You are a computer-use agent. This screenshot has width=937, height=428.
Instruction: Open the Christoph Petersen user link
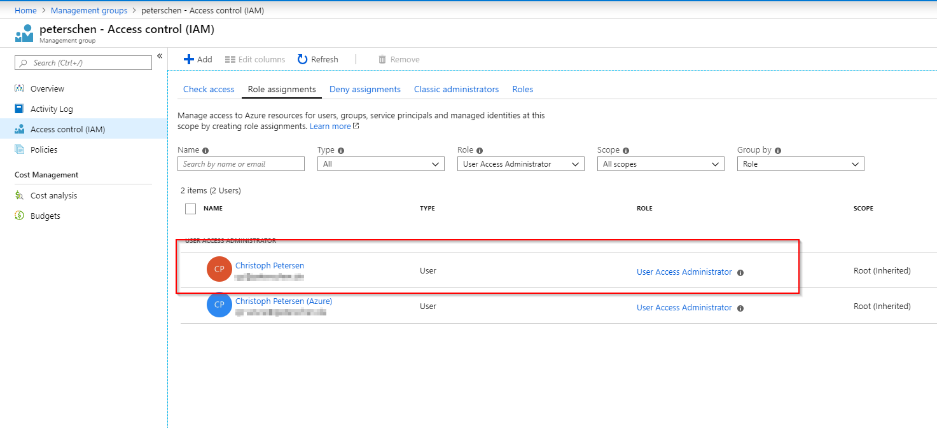click(x=270, y=265)
